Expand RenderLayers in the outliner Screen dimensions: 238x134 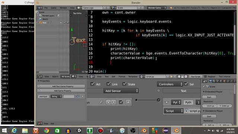point(38,16)
